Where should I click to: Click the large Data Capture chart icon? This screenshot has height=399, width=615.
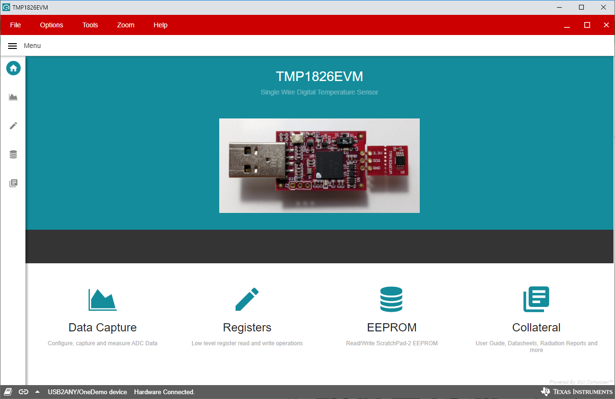tap(102, 300)
